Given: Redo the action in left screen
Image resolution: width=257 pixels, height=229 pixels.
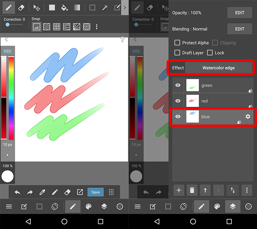Looking at the screenshot, I should tap(30, 192).
